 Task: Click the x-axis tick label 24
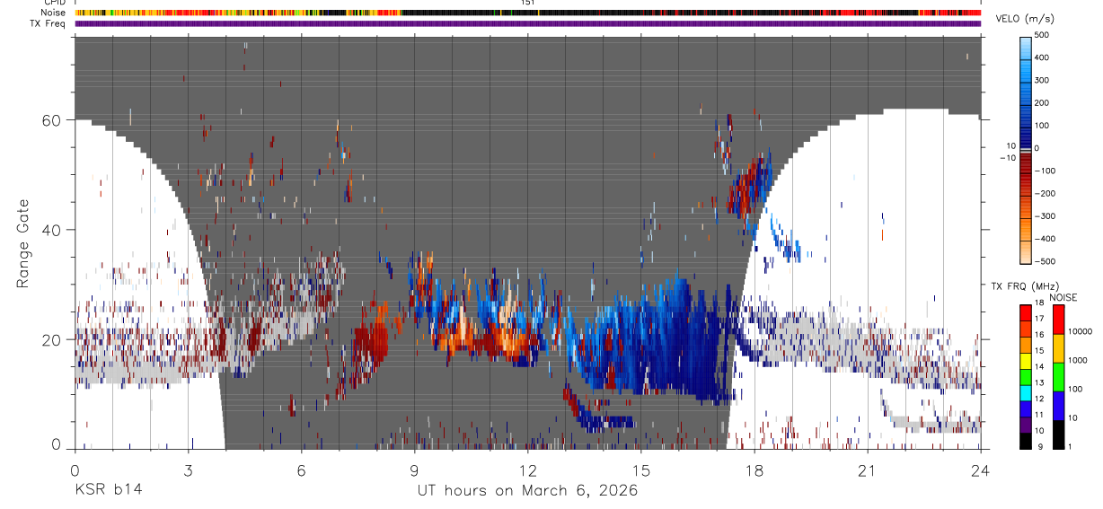(x=981, y=470)
